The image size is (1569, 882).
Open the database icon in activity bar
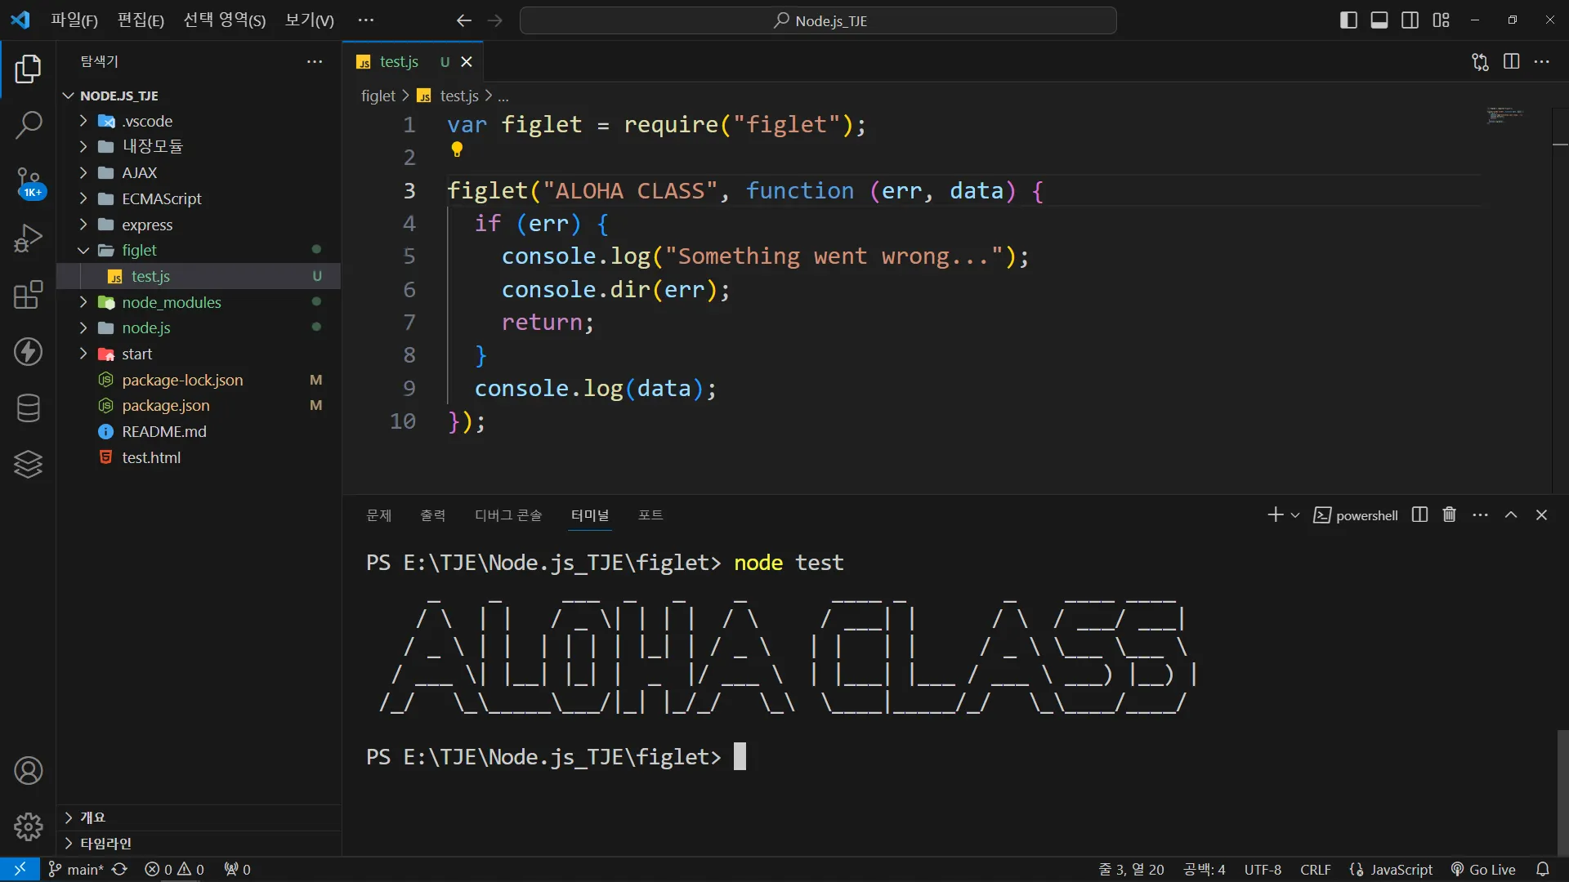[29, 408]
